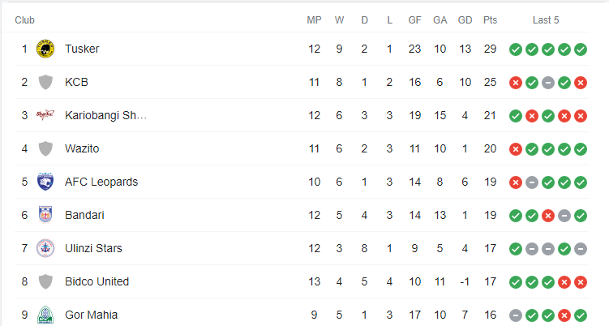Click Wazito's gray shield icon

tap(45, 149)
